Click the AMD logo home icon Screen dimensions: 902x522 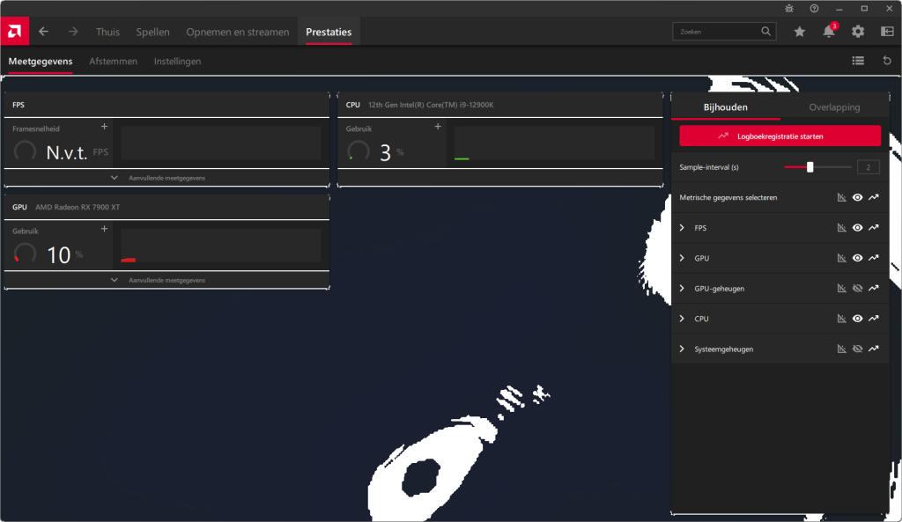(x=14, y=32)
